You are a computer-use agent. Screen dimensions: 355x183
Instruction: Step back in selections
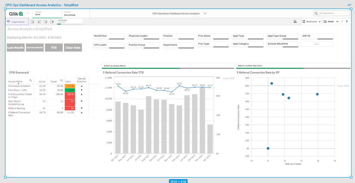tap(39, 22)
